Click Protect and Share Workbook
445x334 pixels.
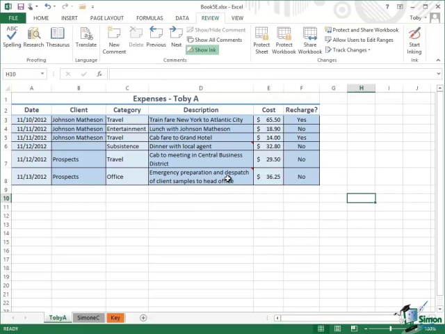tap(362, 30)
